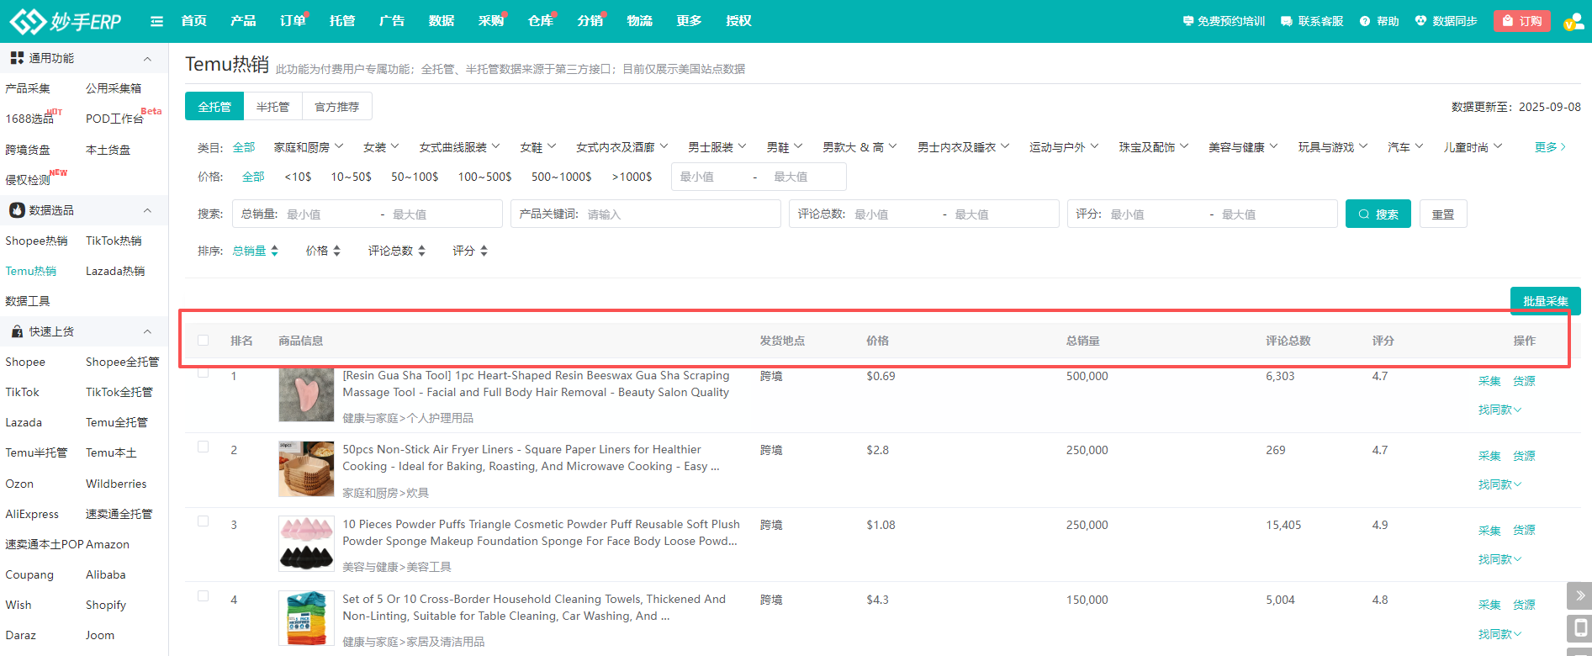This screenshot has width=1592, height=656.
Task: Open TikTok热销 in the sidebar
Action: 114,241
